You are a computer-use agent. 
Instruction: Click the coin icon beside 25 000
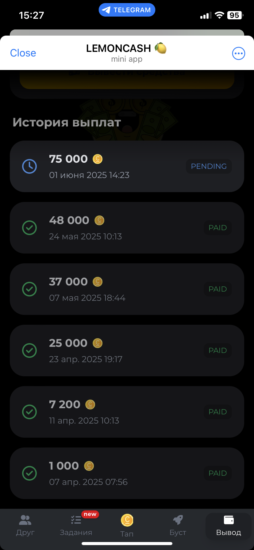tap(98, 343)
